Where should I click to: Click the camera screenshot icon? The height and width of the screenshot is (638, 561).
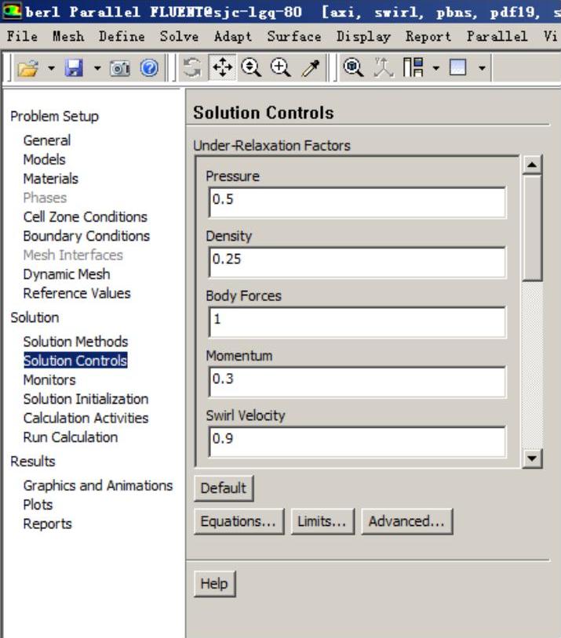pos(119,71)
